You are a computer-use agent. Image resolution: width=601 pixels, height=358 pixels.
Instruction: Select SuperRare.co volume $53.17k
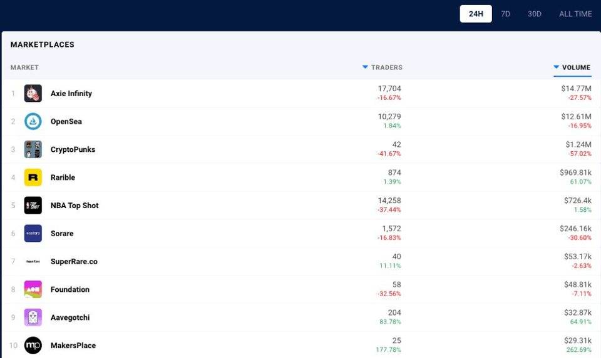click(578, 256)
